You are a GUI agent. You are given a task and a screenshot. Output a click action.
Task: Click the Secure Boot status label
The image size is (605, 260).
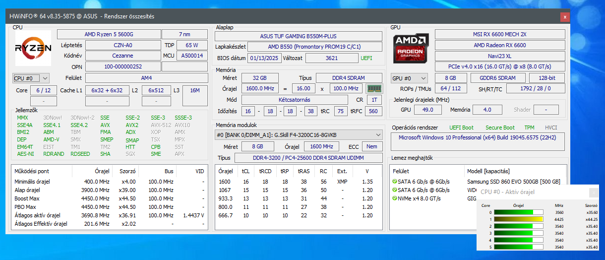coord(500,128)
